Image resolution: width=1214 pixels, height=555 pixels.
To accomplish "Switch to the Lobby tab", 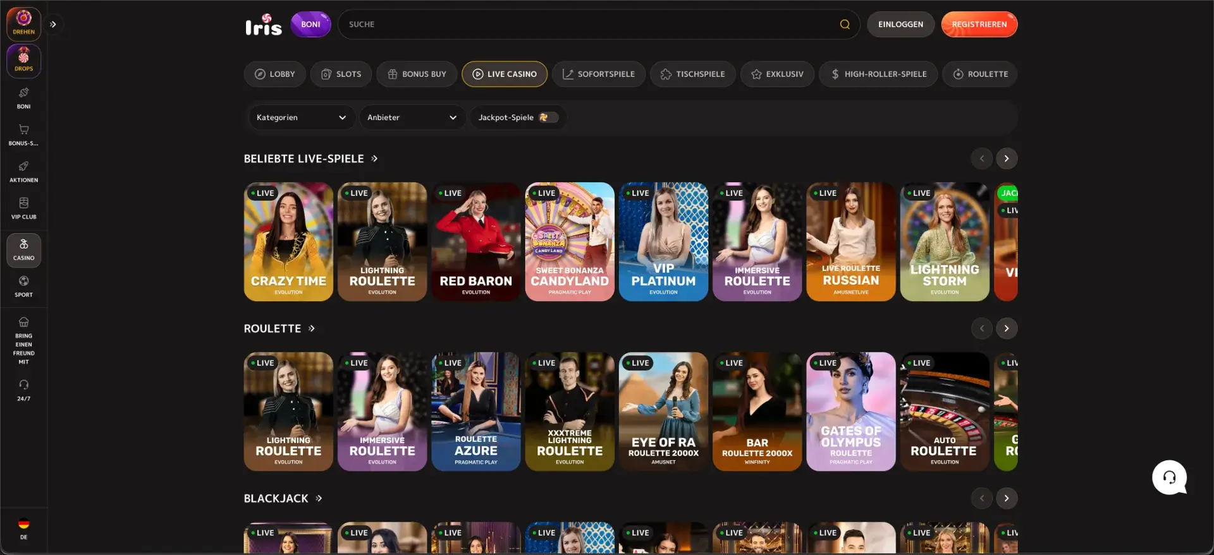I will click(275, 74).
